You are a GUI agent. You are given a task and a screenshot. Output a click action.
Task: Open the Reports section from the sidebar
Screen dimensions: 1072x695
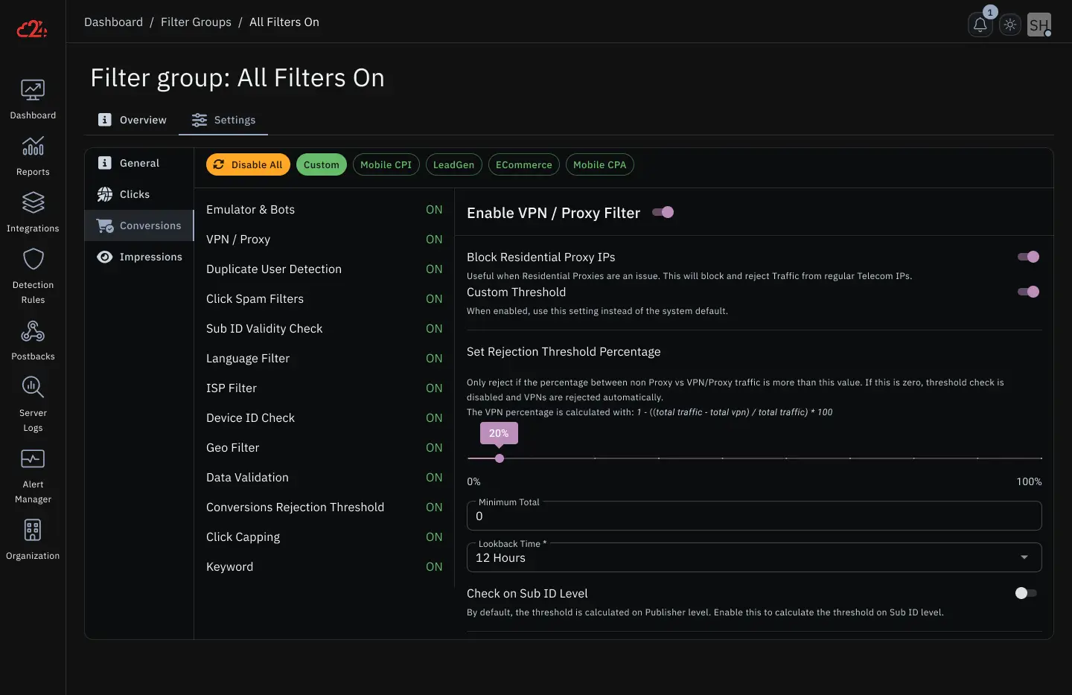click(33, 154)
